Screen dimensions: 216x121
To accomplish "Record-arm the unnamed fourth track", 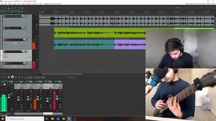I will (4, 51).
